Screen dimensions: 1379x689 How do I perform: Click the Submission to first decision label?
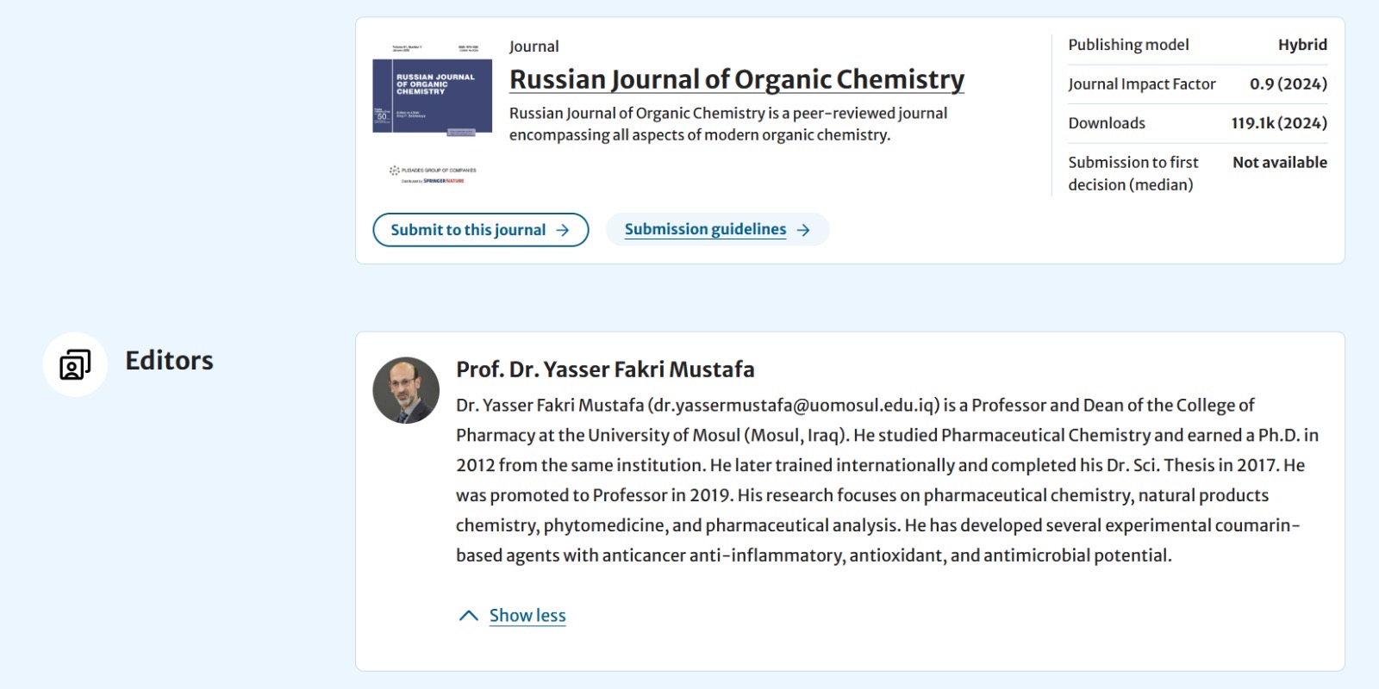(x=1133, y=173)
